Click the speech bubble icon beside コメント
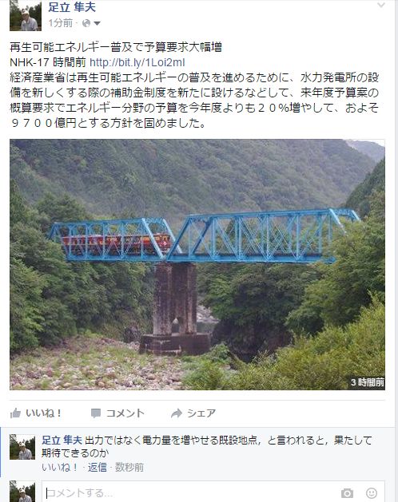The image size is (398, 502). coord(96,413)
